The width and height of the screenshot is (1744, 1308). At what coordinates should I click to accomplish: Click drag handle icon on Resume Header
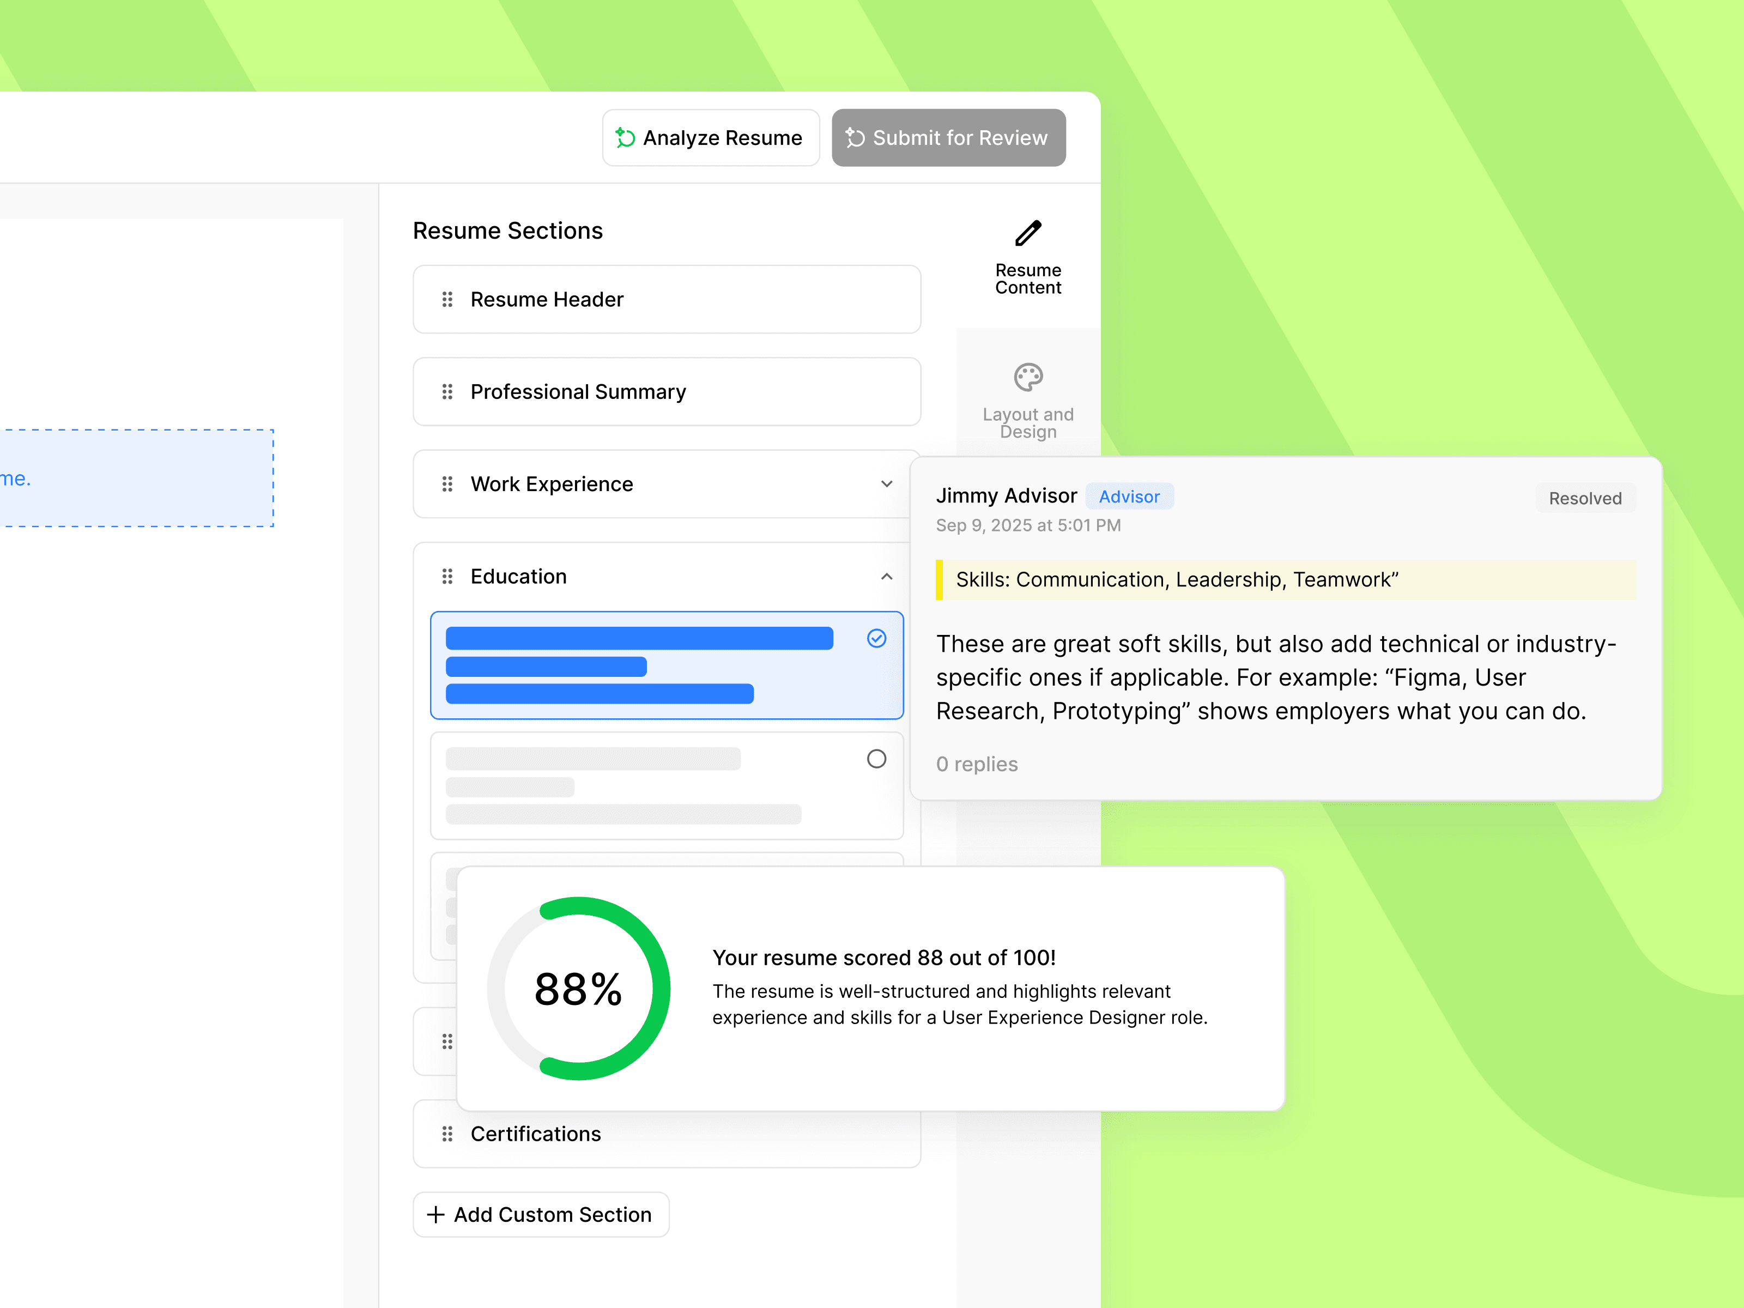tap(447, 300)
